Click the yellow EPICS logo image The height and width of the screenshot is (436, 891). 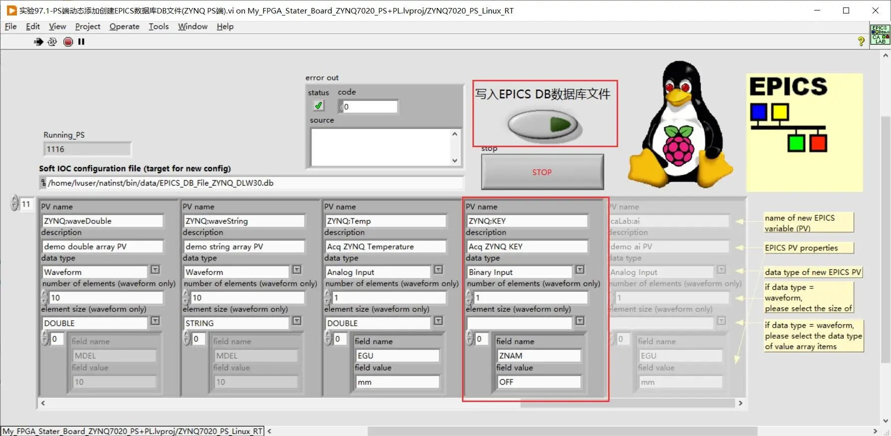click(804, 133)
